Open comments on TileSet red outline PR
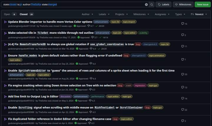This screenshot has height=126, width=212. 184,35
